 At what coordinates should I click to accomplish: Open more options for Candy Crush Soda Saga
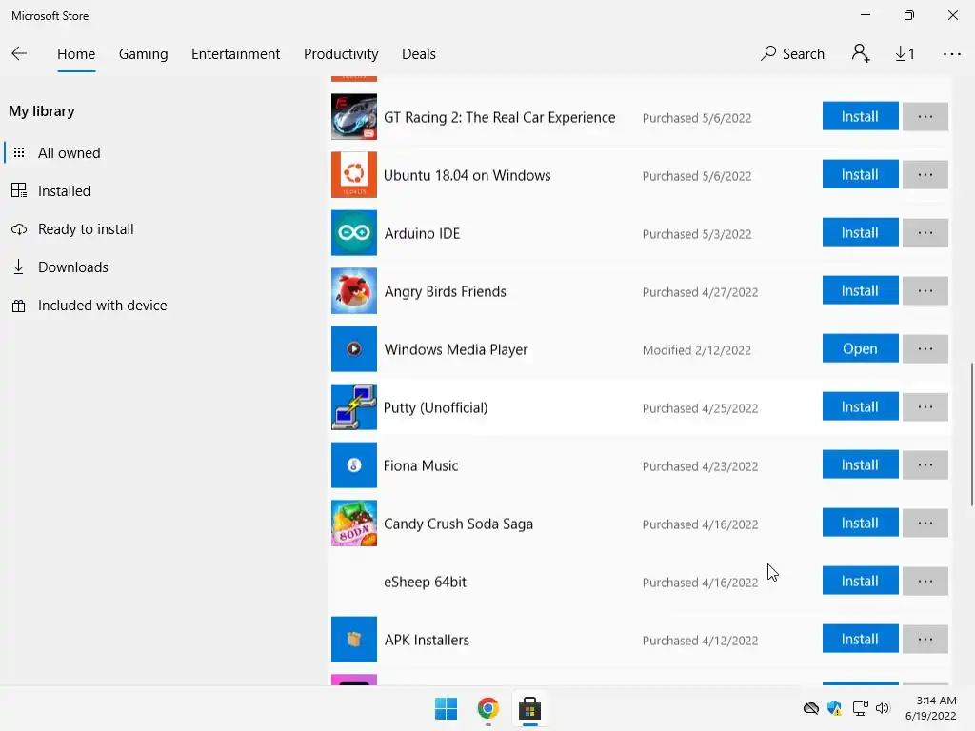pos(925,523)
